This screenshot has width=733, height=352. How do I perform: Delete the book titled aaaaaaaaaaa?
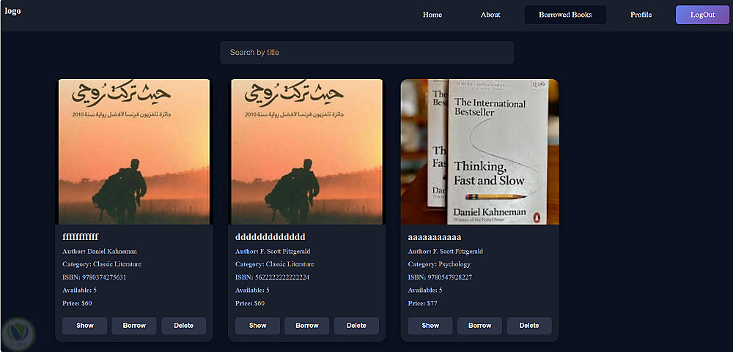tap(529, 326)
